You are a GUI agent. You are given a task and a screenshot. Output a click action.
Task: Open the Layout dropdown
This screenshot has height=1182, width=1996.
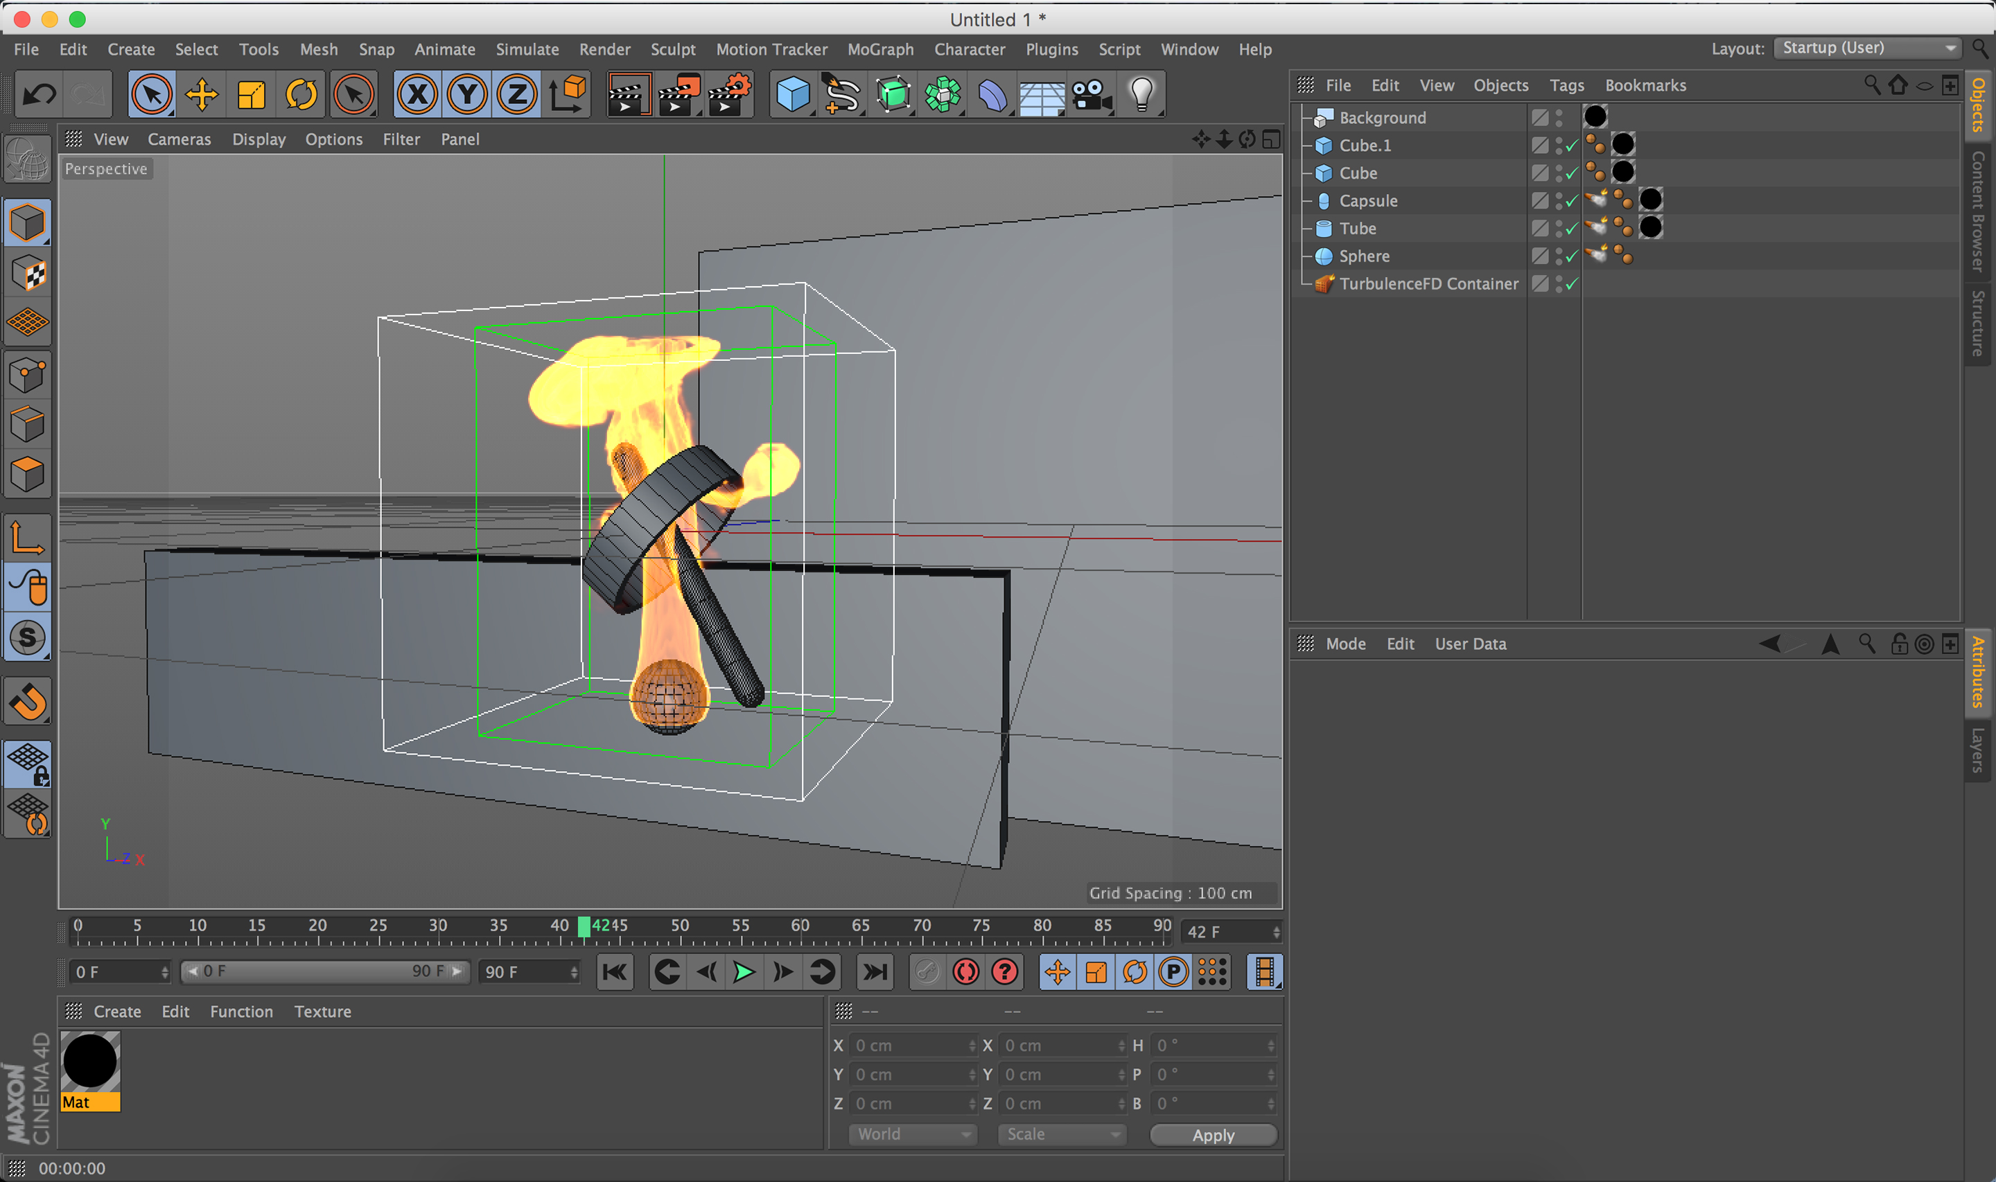(1866, 48)
